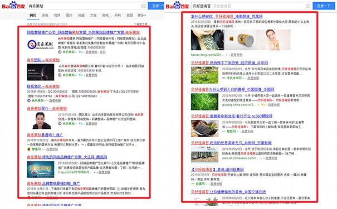The width and height of the screenshot is (337, 209).
Task: Click the 百度一下 button on the right page
Action: (x=324, y=6)
